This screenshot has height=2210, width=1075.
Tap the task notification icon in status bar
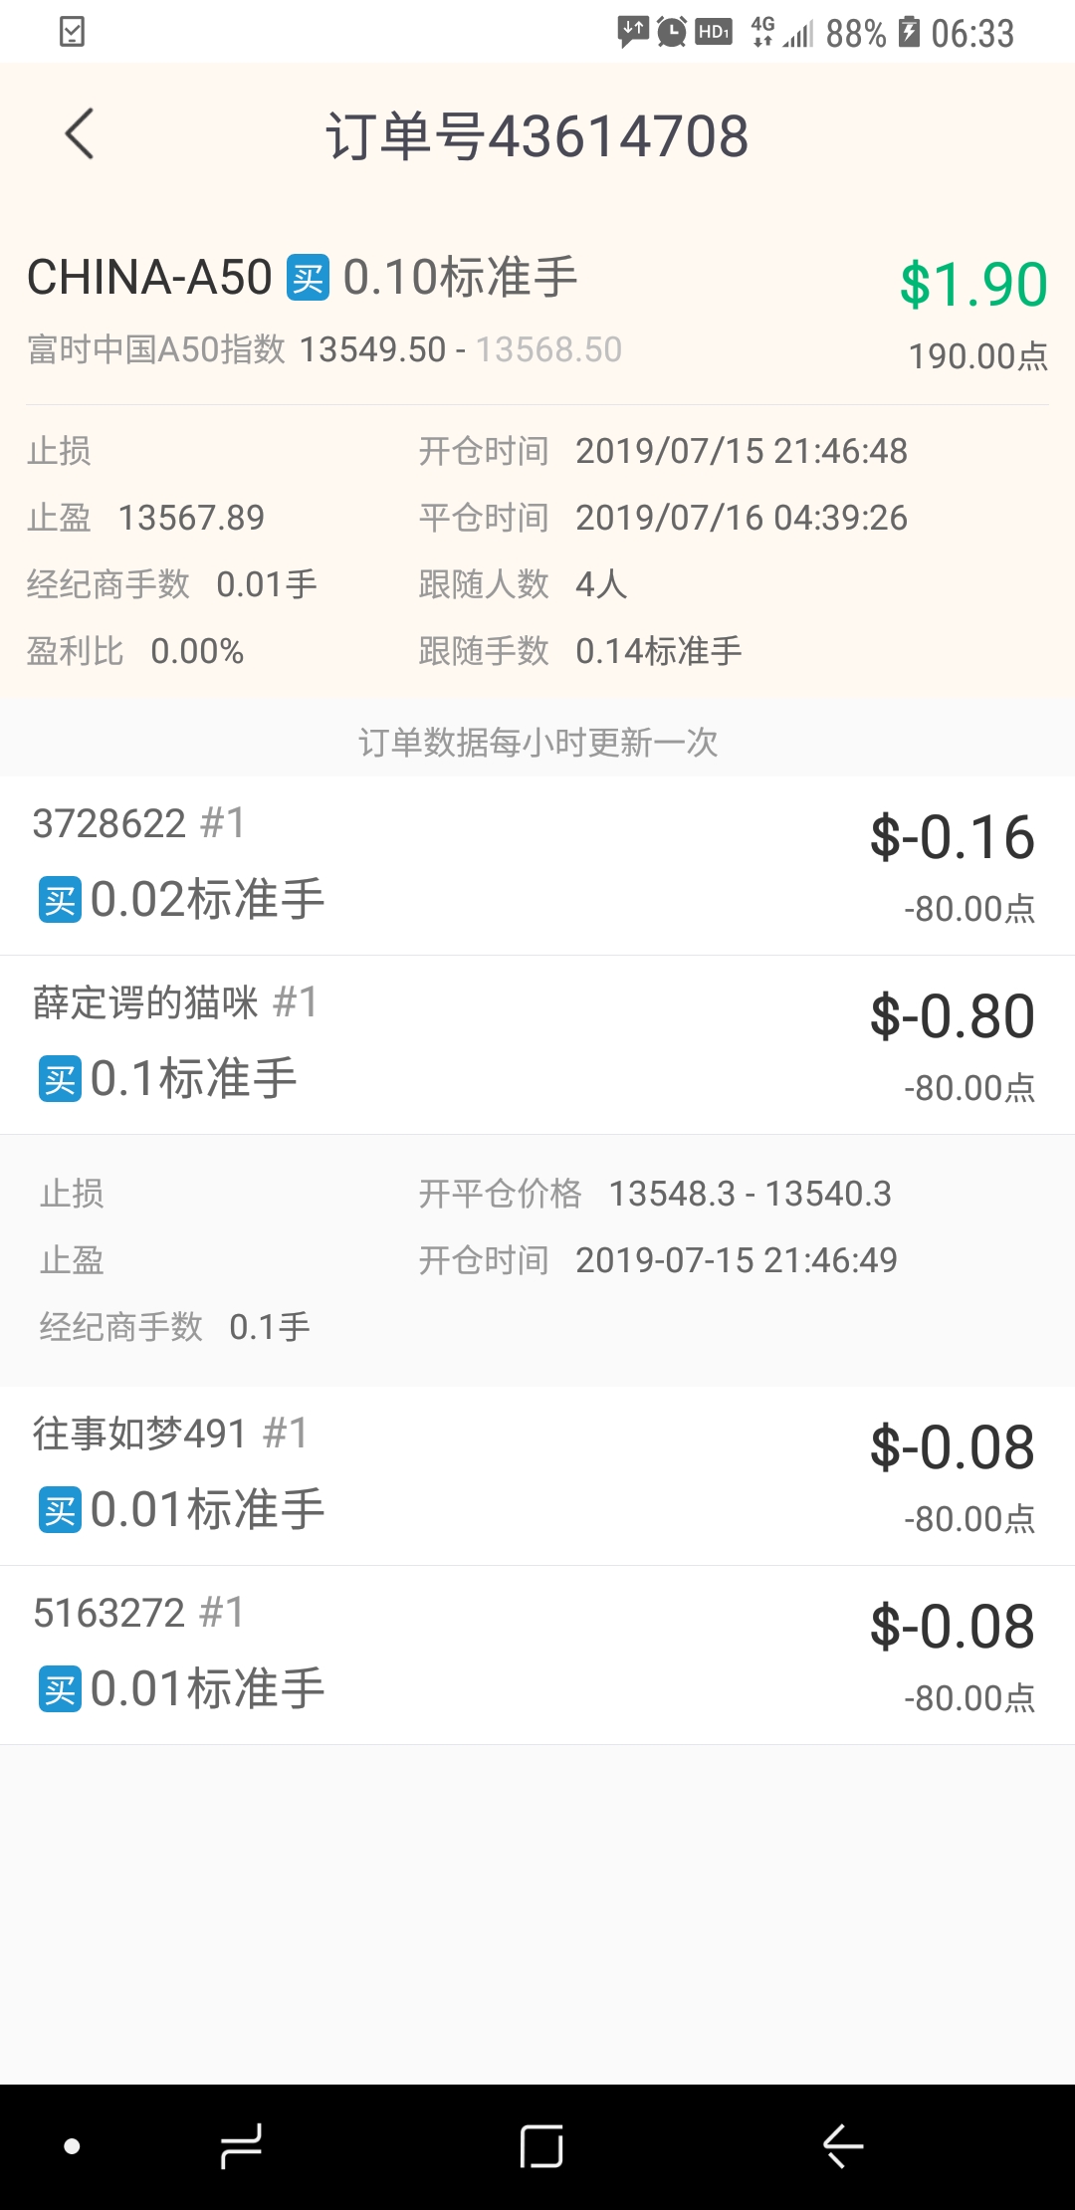pos(73,32)
